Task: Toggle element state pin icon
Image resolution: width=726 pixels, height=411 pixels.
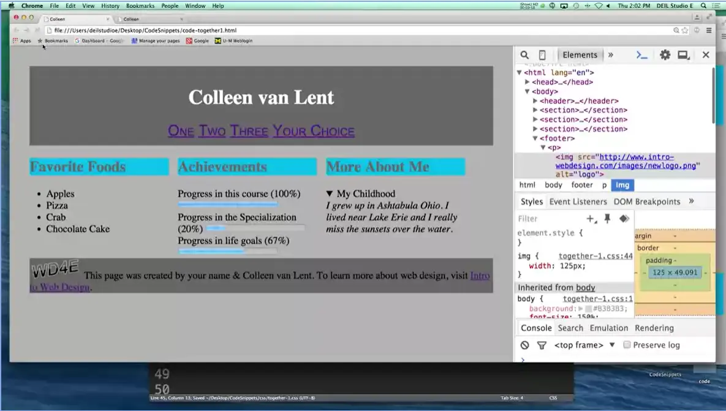Action: tap(608, 219)
